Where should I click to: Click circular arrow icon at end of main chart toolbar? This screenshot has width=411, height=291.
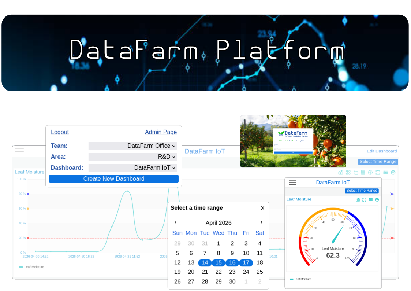(393, 172)
